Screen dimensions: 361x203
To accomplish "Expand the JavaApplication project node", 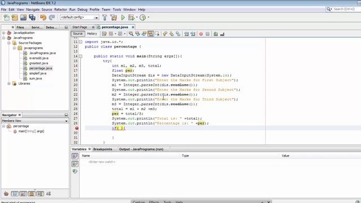I will (4, 33).
